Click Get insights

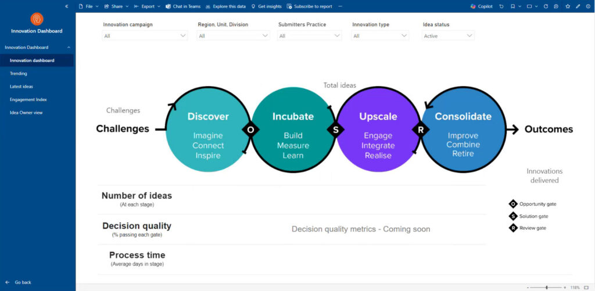(x=266, y=6)
